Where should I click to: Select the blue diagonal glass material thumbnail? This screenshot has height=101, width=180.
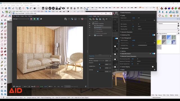pos(169,37)
